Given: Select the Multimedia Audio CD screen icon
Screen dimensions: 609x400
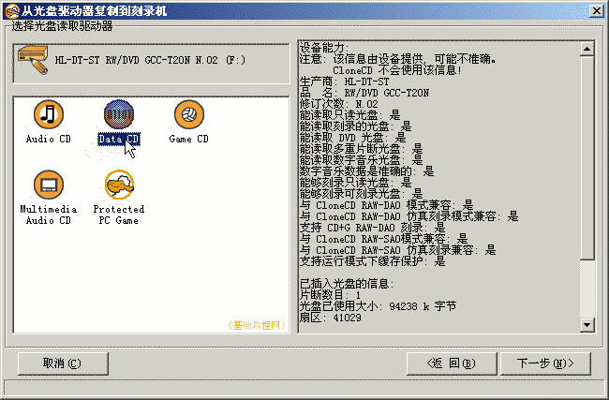Looking at the screenshot, I should [x=49, y=185].
